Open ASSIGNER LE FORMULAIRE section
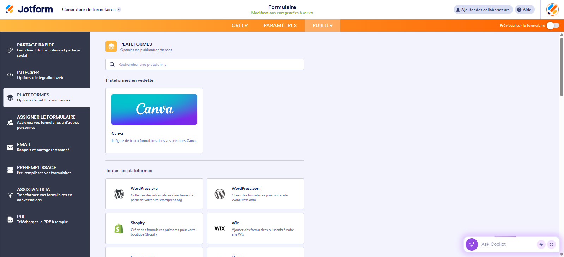 (47, 122)
